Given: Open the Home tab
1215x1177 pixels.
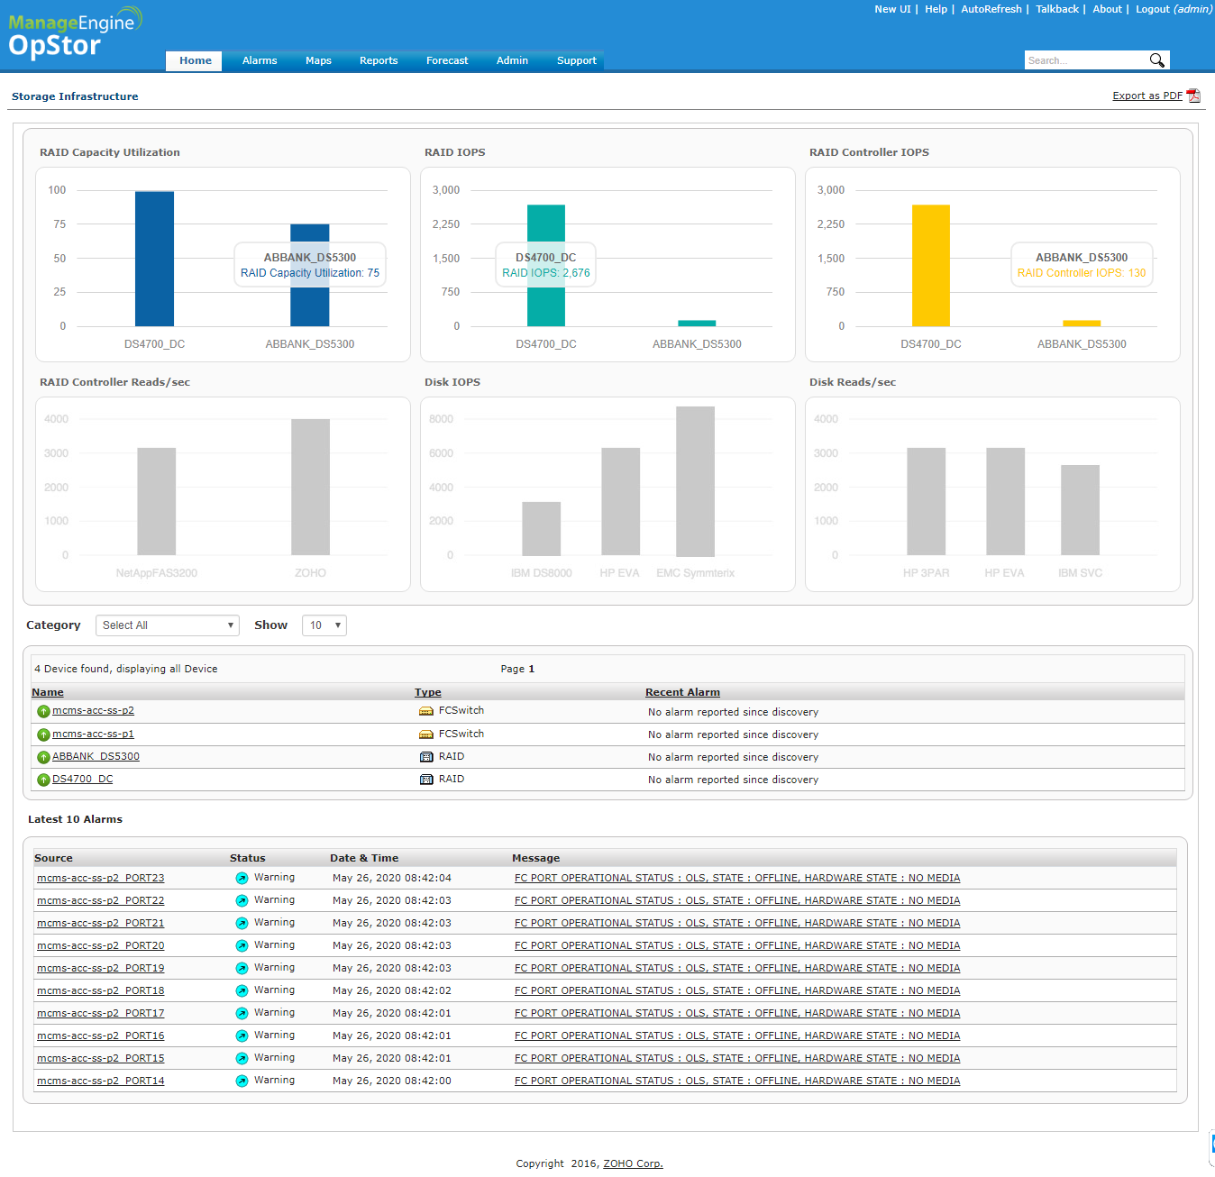Looking at the screenshot, I should click(x=195, y=60).
